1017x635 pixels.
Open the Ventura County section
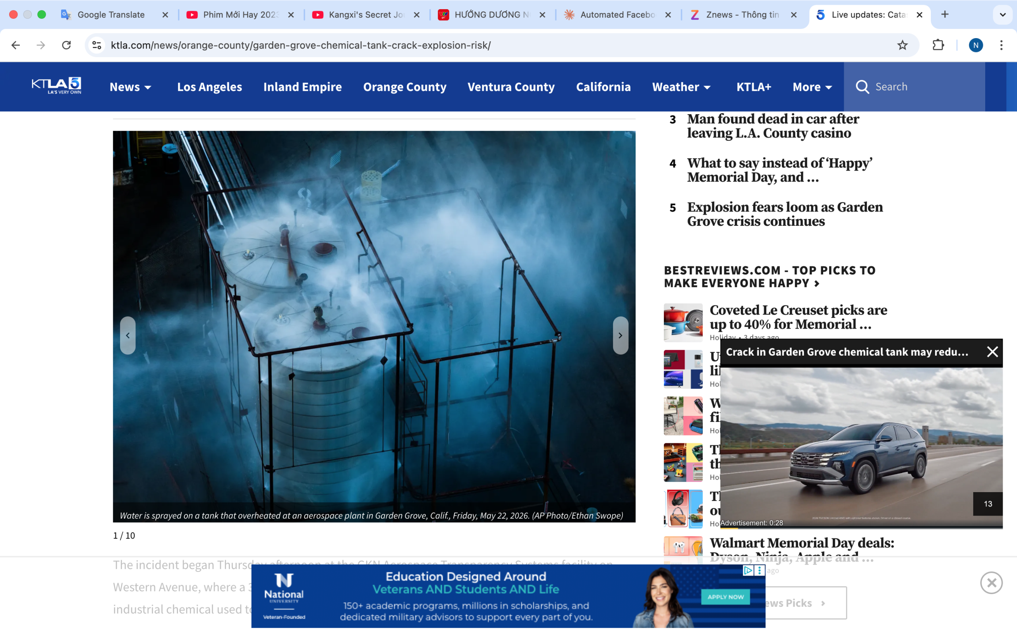click(511, 87)
